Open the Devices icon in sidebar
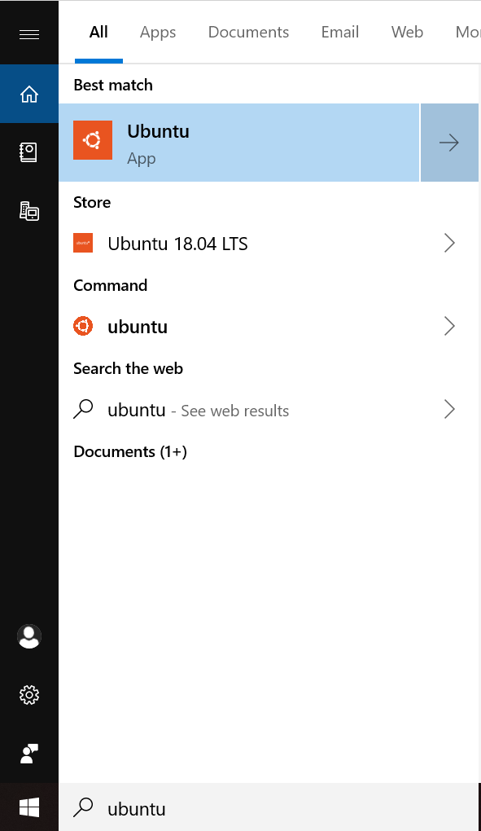The height and width of the screenshot is (831, 481). coord(29,211)
